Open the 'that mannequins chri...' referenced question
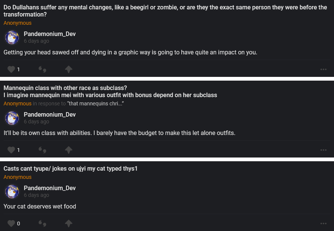 point(95,103)
